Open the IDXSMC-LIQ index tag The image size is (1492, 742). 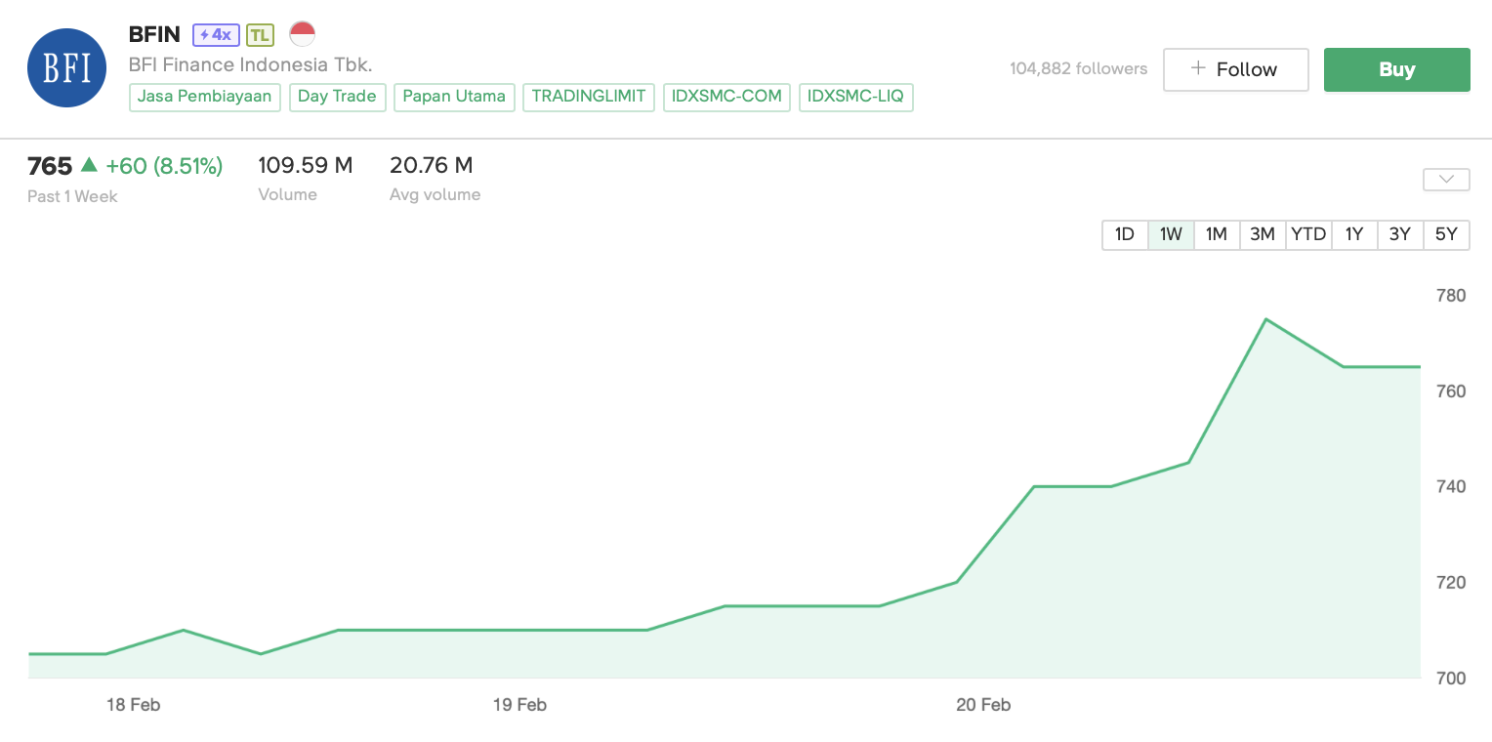pos(855,97)
